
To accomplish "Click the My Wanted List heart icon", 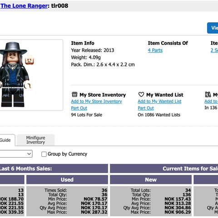I will [141, 94].
